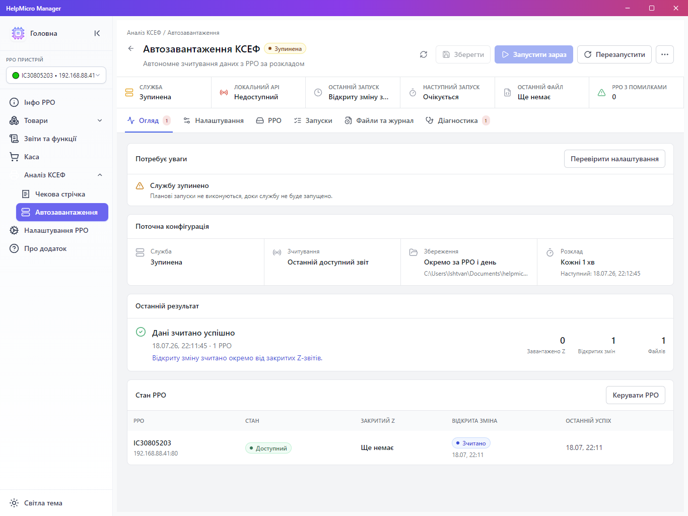Expand the Товари submenu chevron
The width and height of the screenshot is (688, 516).
click(x=100, y=120)
